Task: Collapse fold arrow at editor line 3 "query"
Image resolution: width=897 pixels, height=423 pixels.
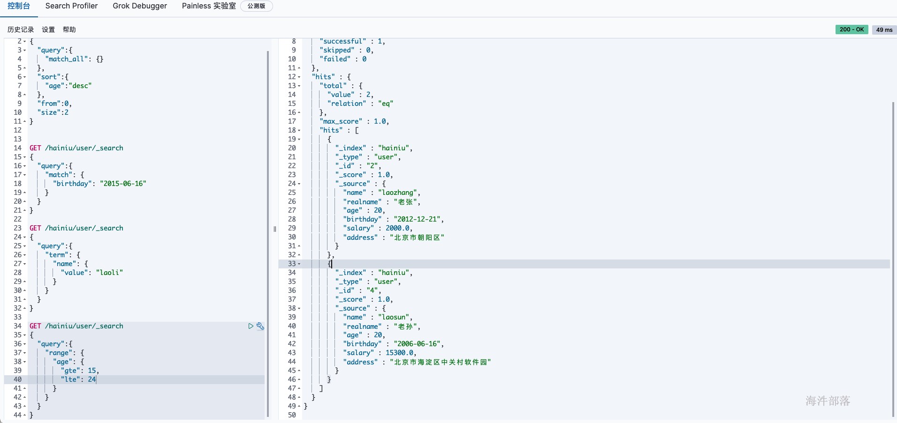Action: [24, 50]
